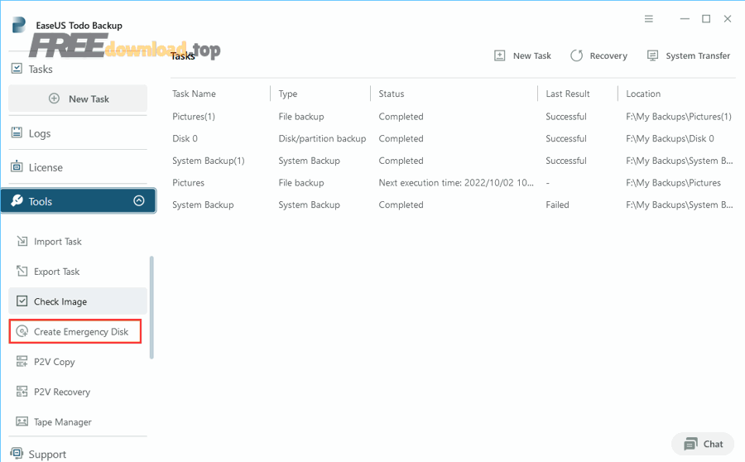The image size is (745, 462).
Task: Click the plus icon on sidebar New Task
Action: [54, 99]
